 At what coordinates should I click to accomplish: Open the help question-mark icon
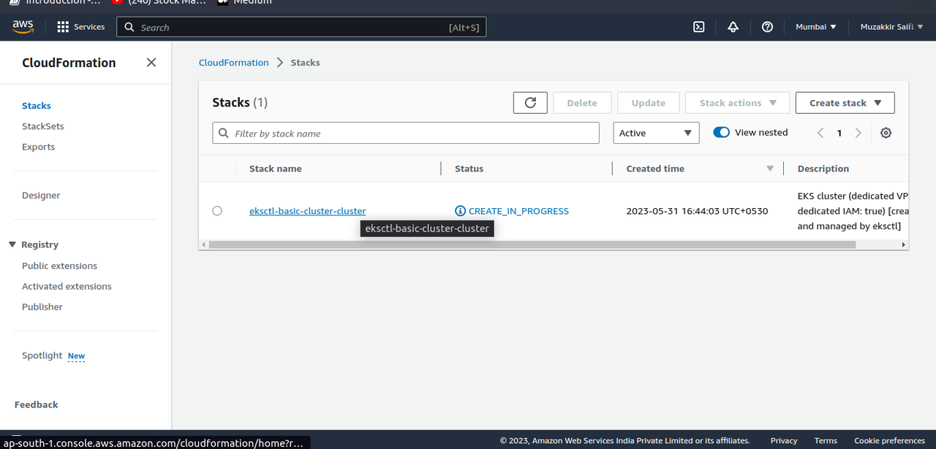(x=767, y=27)
